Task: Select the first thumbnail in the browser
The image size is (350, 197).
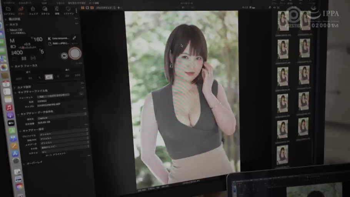Action: tap(283, 20)
